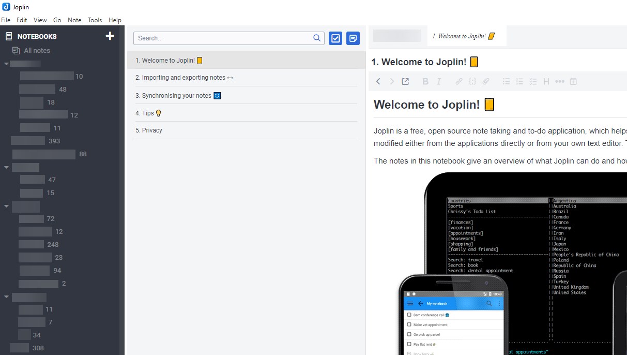
Task: Open the File menu
Action: click(x=6, y=20)
